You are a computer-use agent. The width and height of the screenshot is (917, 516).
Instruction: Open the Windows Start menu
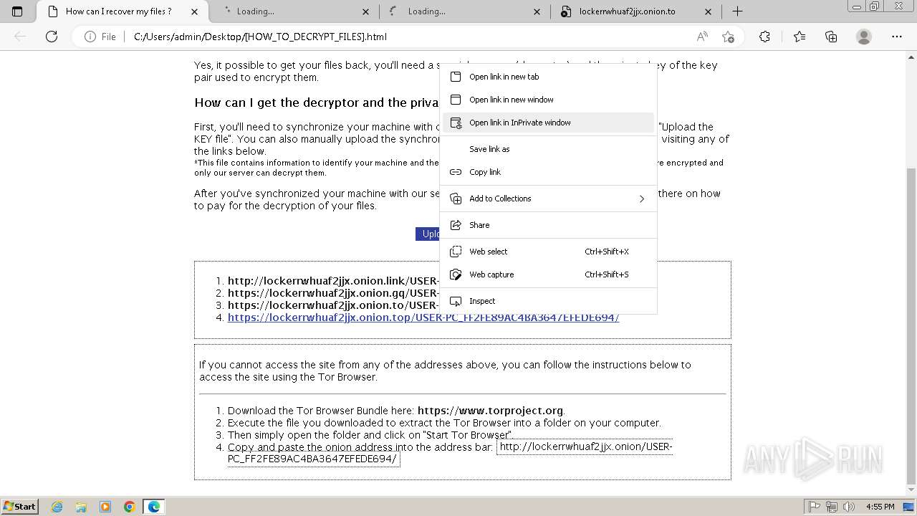[x=19, y=506]
